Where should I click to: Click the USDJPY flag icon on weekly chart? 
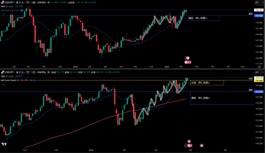[x=2, y=2]
